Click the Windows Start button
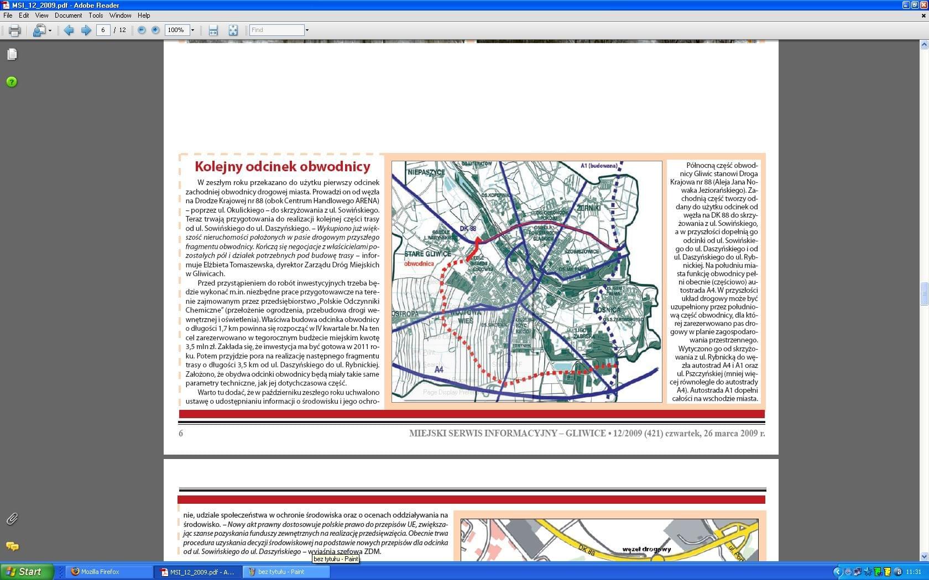This screenshot has height=580, width=929. tap(27, 572)
